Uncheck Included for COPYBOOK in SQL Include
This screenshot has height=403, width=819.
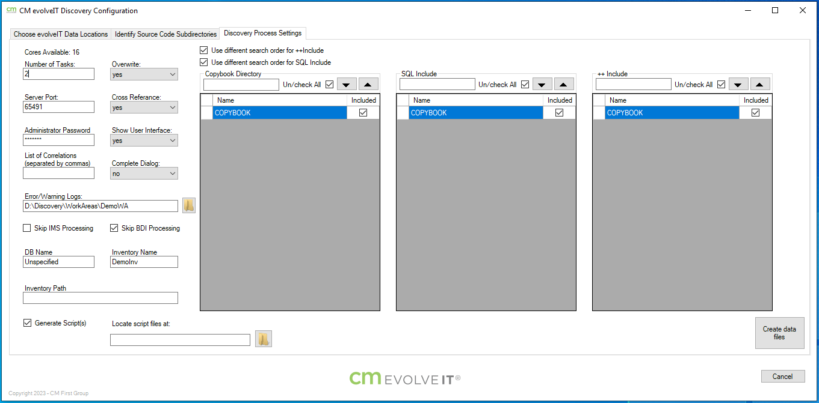[560, 113]
